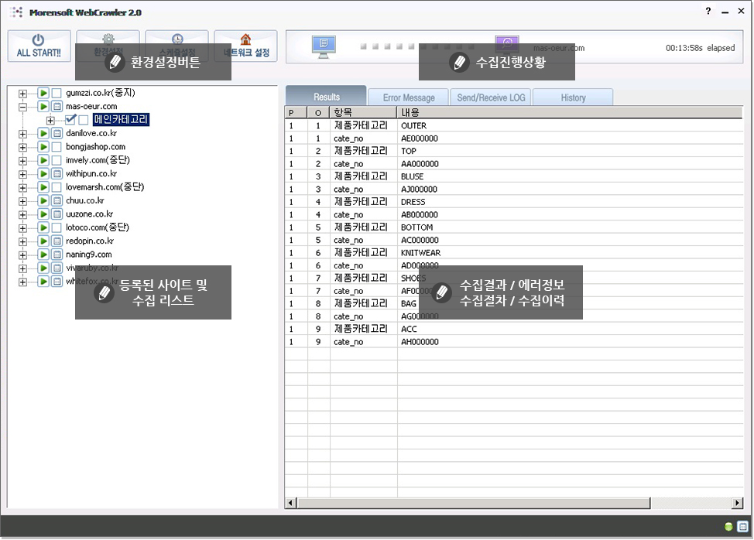Expand the withipun.co.kr node
The height and width of the screenshot is (540, 754).
point(22,174)
